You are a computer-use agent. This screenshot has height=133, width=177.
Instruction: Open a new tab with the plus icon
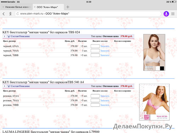[x=68, y=7]
